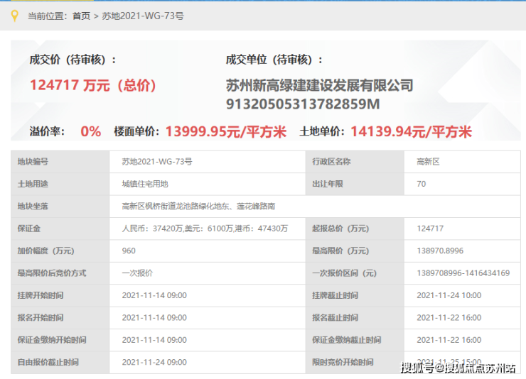526x379 pixels.
Task: Click district value 高新区 beside 行政区名称
Action: [428, 162]
